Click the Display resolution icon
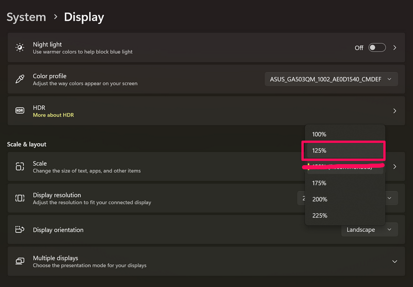This screenshot has height=287, width=413. [x=20, y=198]
